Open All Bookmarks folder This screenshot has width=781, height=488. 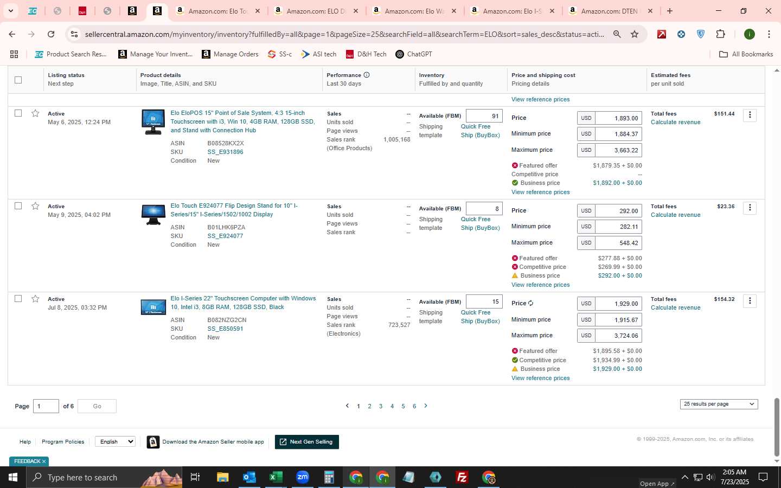[x=746, y=54]
